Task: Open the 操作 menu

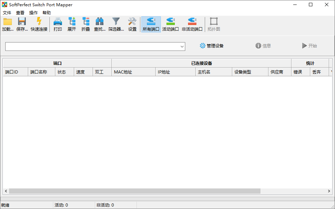Action: tap(33, 13)
